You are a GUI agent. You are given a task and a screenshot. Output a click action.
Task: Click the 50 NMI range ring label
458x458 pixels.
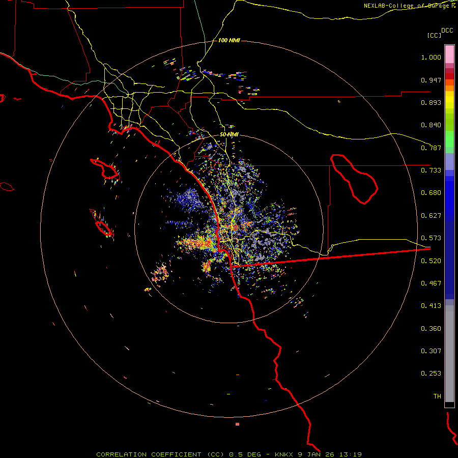(x=229, y=134)
